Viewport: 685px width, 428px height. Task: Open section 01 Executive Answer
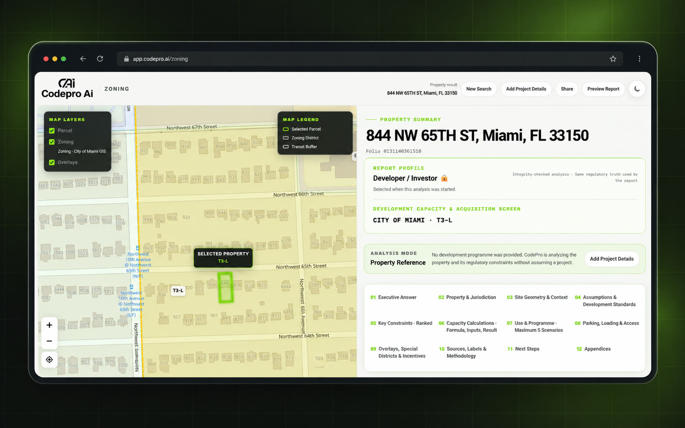(393, 297)
